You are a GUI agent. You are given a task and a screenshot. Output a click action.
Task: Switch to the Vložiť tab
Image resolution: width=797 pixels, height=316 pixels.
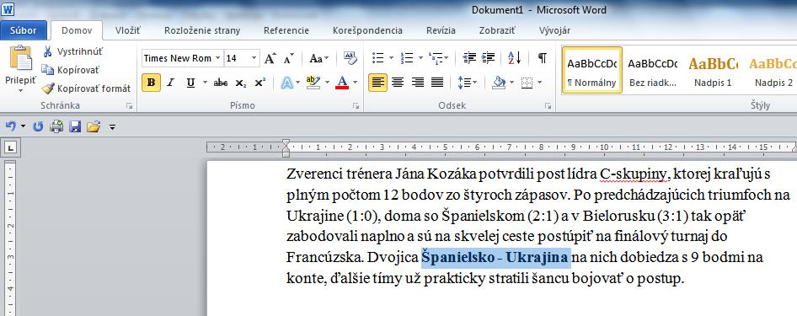(x=127, y=30)
